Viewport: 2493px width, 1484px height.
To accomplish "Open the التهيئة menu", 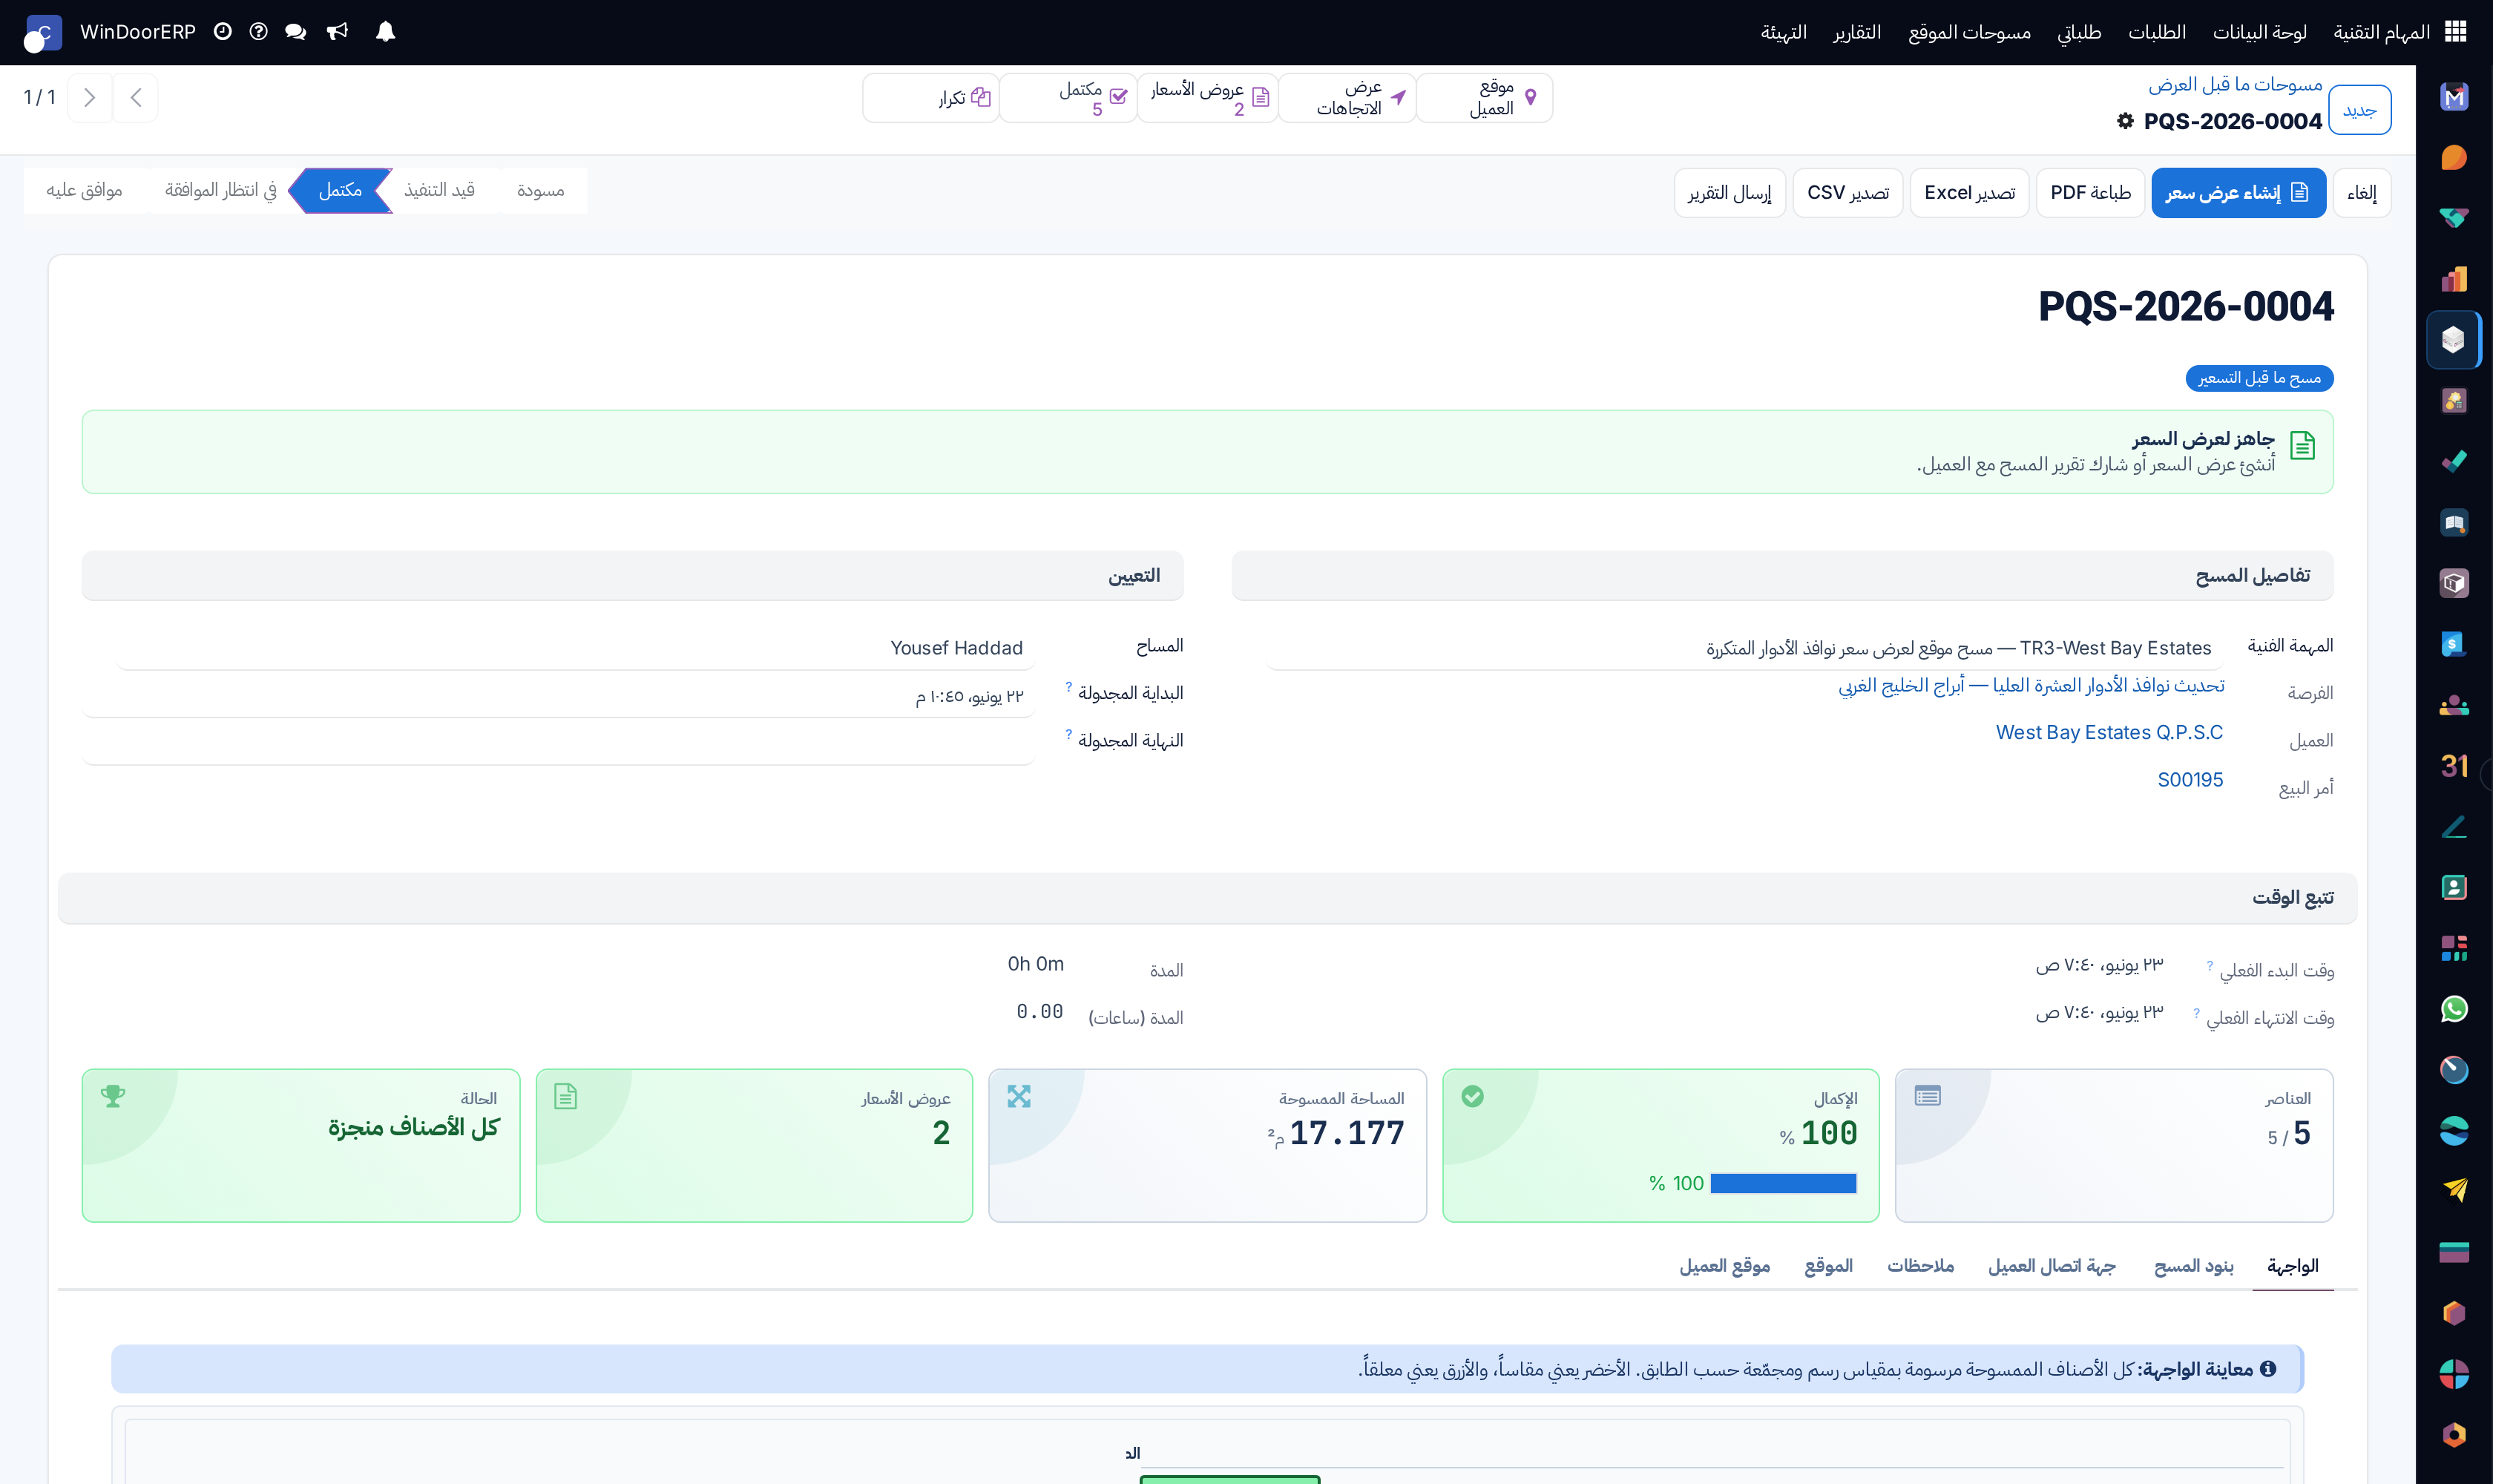I will 1783,32.
